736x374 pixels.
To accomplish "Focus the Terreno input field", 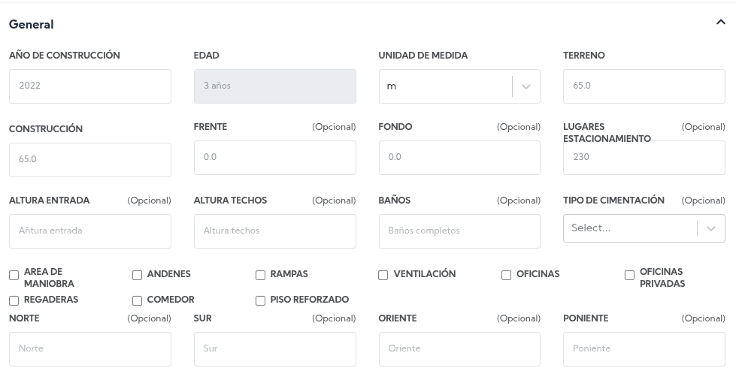I will [644, 86].
